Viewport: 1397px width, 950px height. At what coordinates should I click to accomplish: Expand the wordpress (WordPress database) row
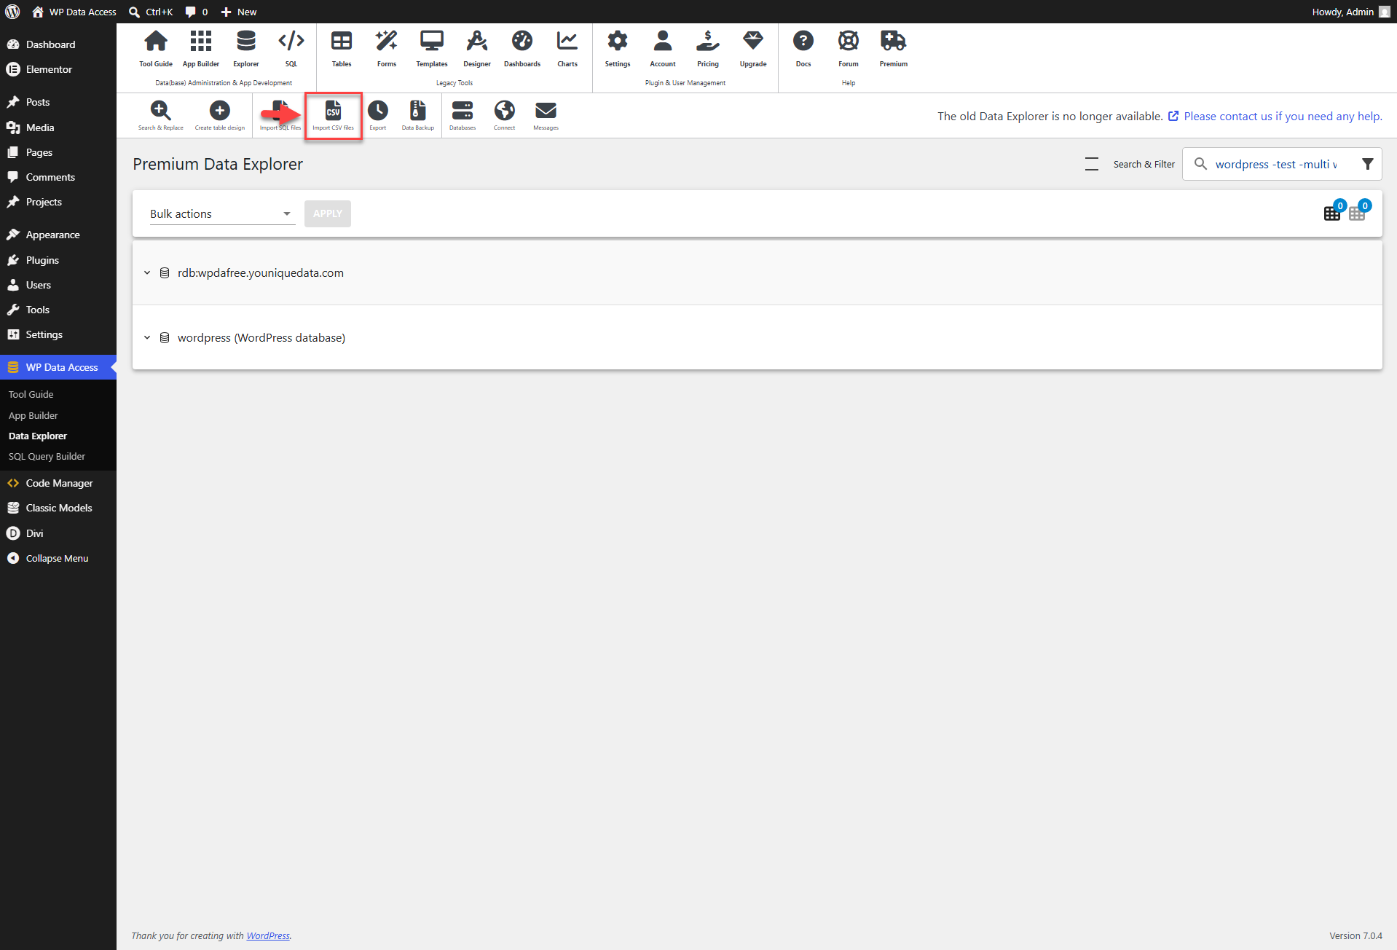click(147, 337)
